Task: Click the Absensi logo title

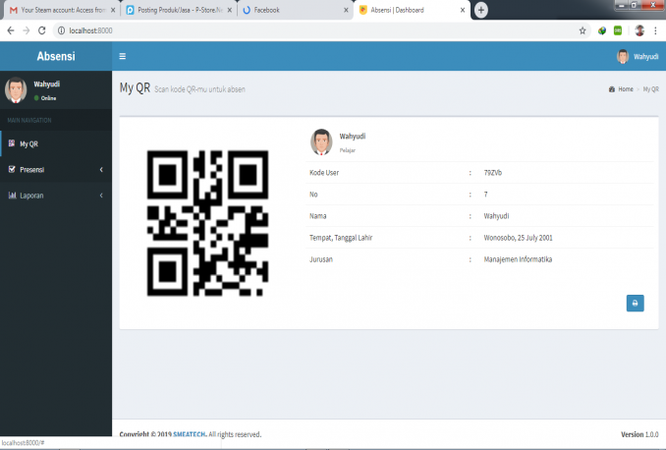Action: point(56,56)
